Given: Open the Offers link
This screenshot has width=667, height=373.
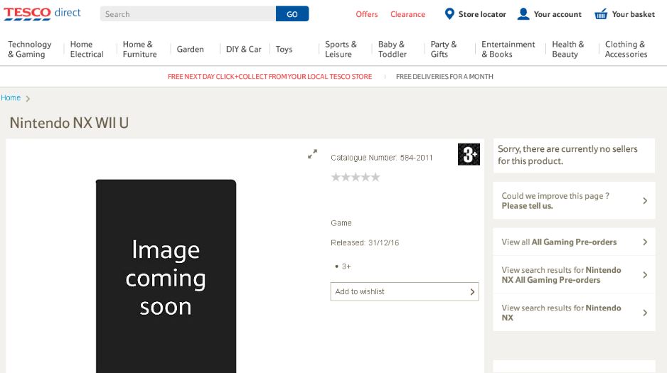Looking at the screenshot, I should click(x=367, y=14).
